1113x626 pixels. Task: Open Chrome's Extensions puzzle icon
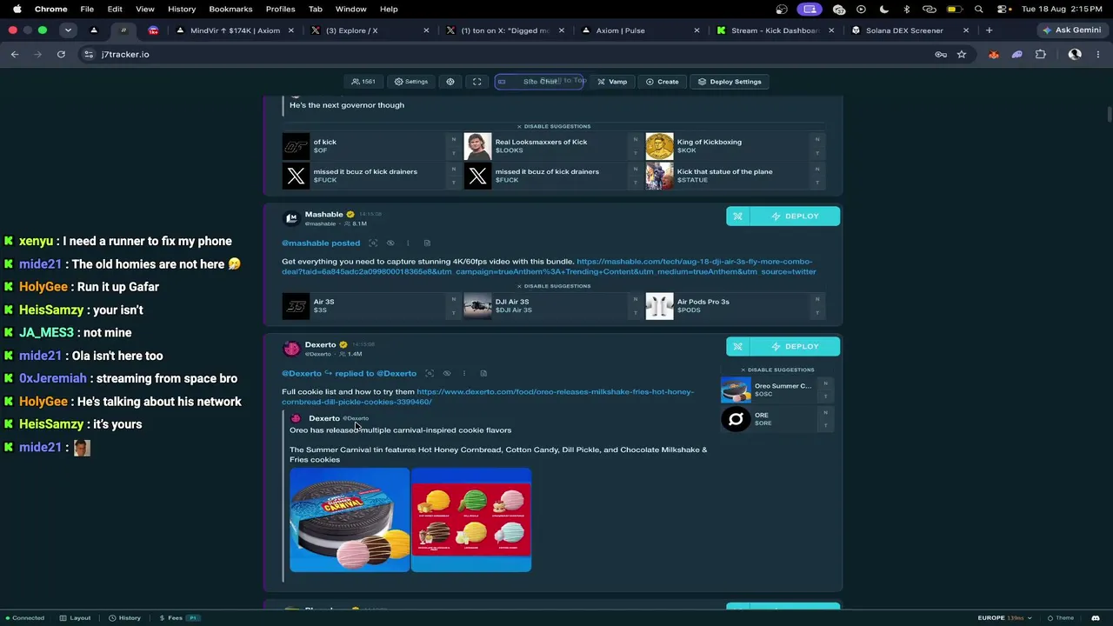(x=1041, y=55)
